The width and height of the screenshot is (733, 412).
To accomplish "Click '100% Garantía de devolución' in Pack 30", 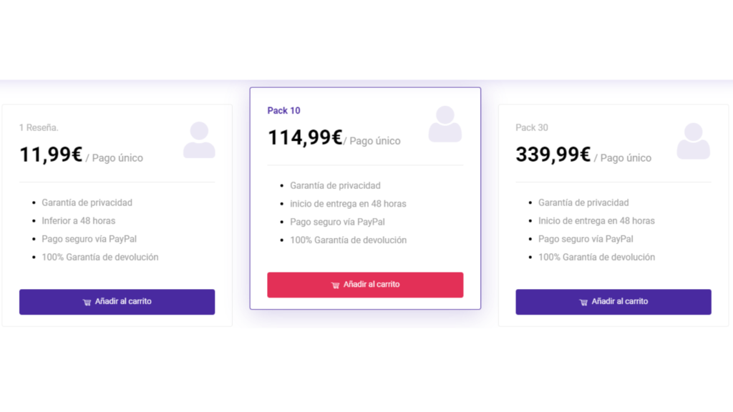I will pos(596,257).
